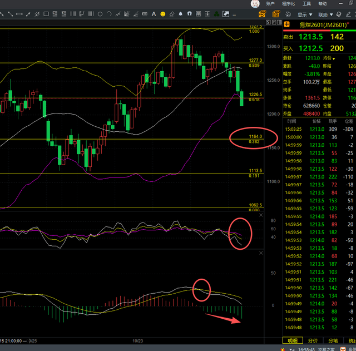Click the 总手 value 100.2万
Screen dimensions: 356x351
[311, 82]
